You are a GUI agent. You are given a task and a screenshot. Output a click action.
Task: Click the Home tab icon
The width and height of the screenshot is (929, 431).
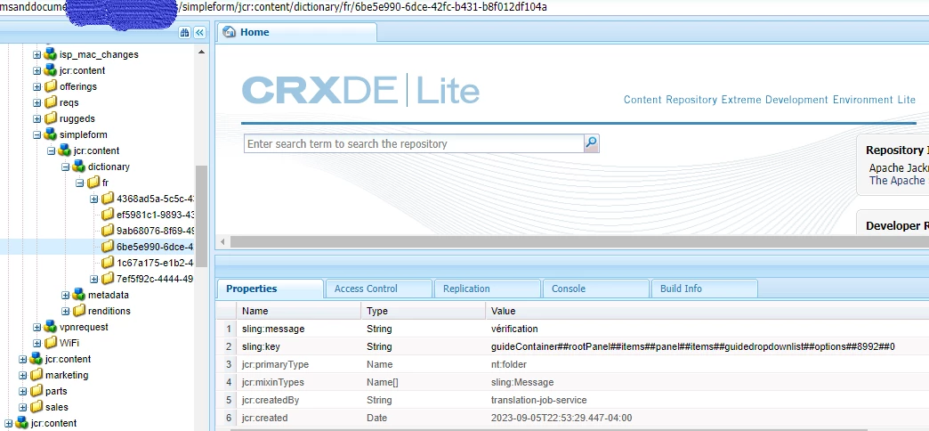[x=229, y=32]
